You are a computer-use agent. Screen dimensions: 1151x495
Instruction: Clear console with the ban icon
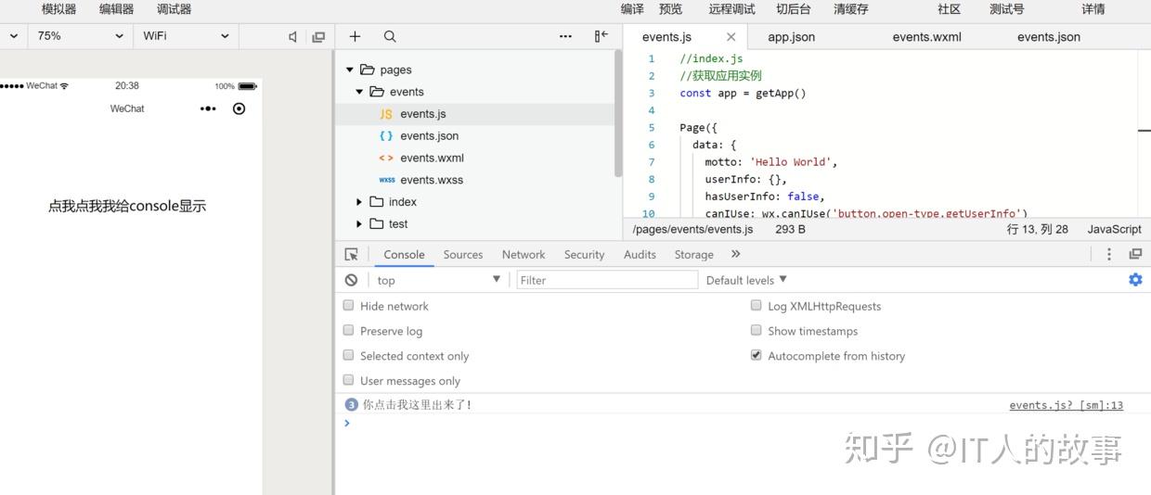(351, 280)
